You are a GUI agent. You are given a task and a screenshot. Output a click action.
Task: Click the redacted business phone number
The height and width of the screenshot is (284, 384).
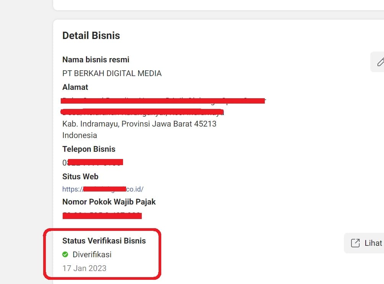pyautogui.click(x=92, y=162)
